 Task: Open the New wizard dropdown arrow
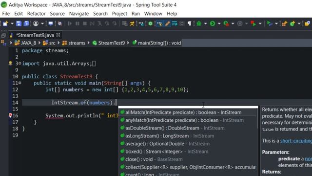point(12,23)
